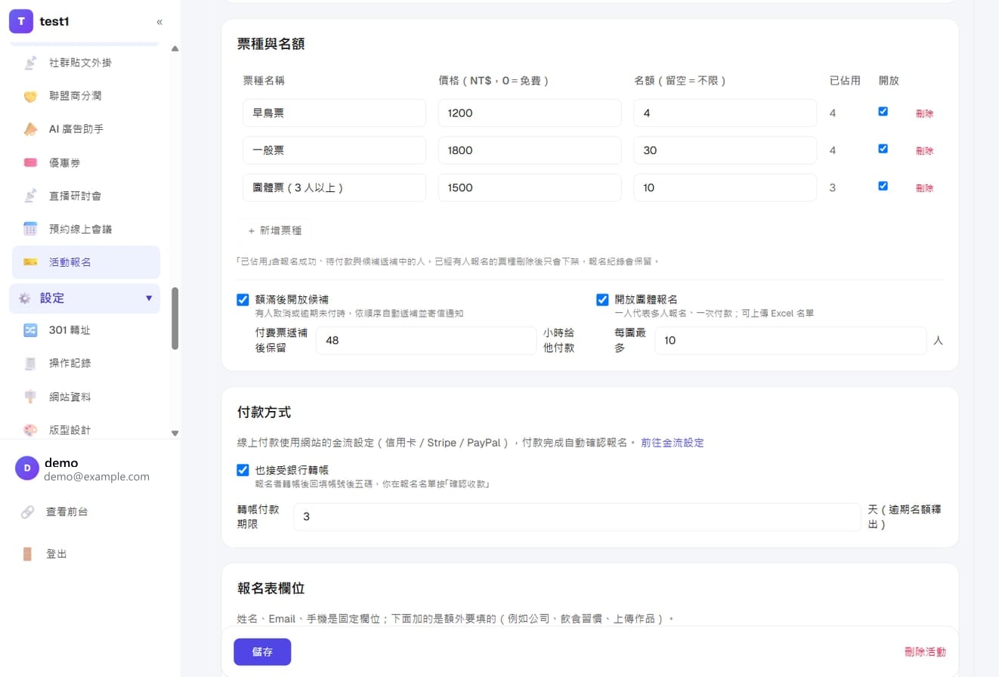Viewport: 999px width, 677px height.
Task: Toggle 開放 checkbox for 早鳥票
Action: [x=883, y=111]
